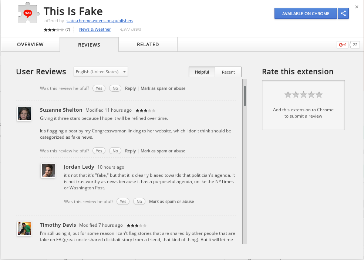Select the Recent sort toggle
This screenshot has height=260, width=364.
click(228, 72)
